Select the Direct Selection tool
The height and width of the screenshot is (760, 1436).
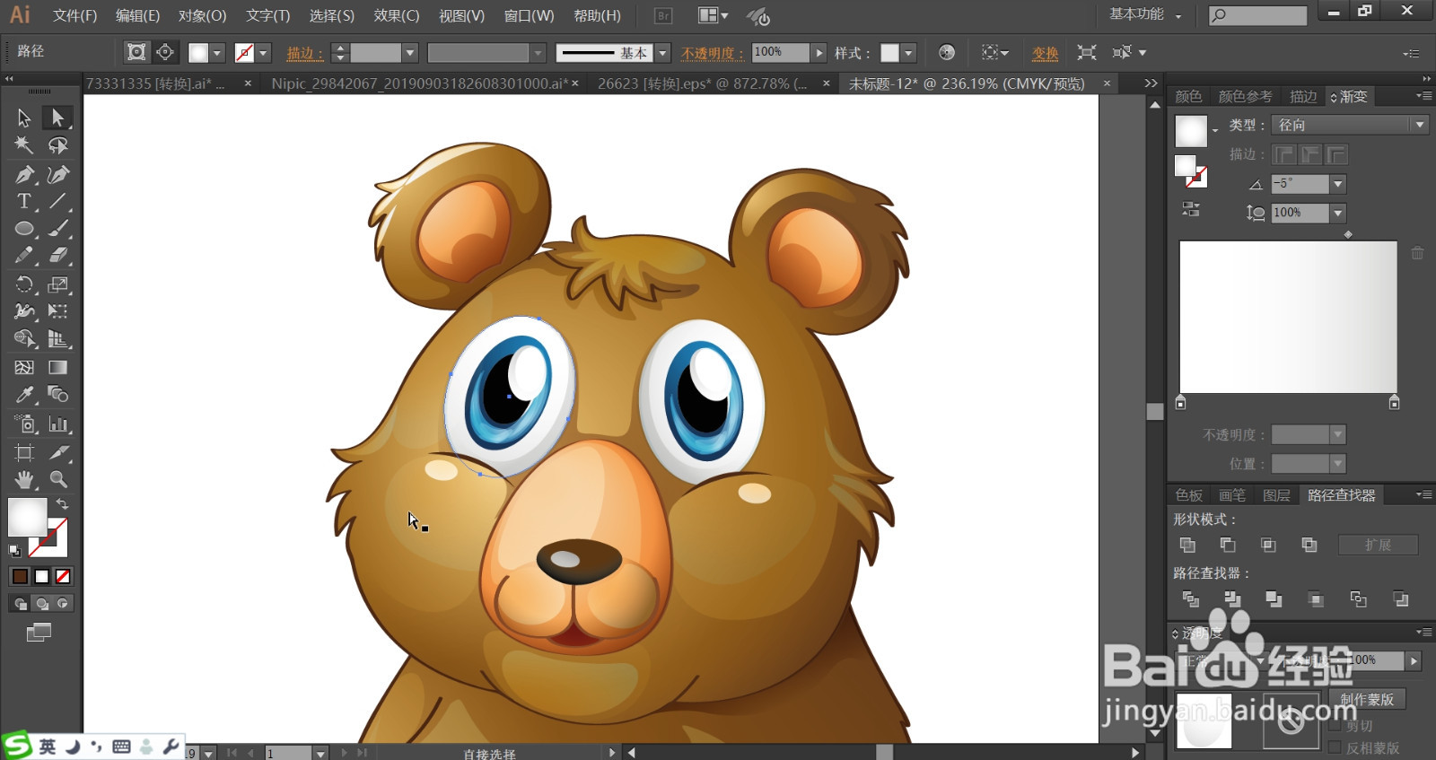coord(57,118)
